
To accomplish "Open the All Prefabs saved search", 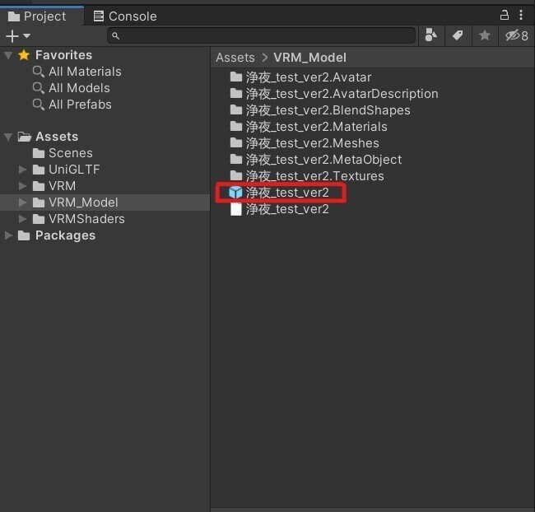I will tap(72, 105).
